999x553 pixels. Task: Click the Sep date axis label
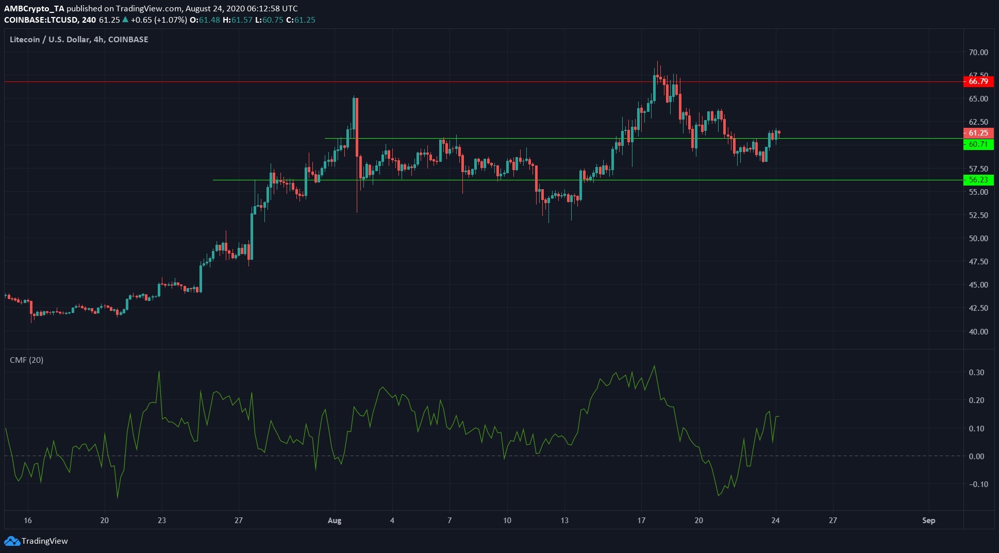(928, 520)
